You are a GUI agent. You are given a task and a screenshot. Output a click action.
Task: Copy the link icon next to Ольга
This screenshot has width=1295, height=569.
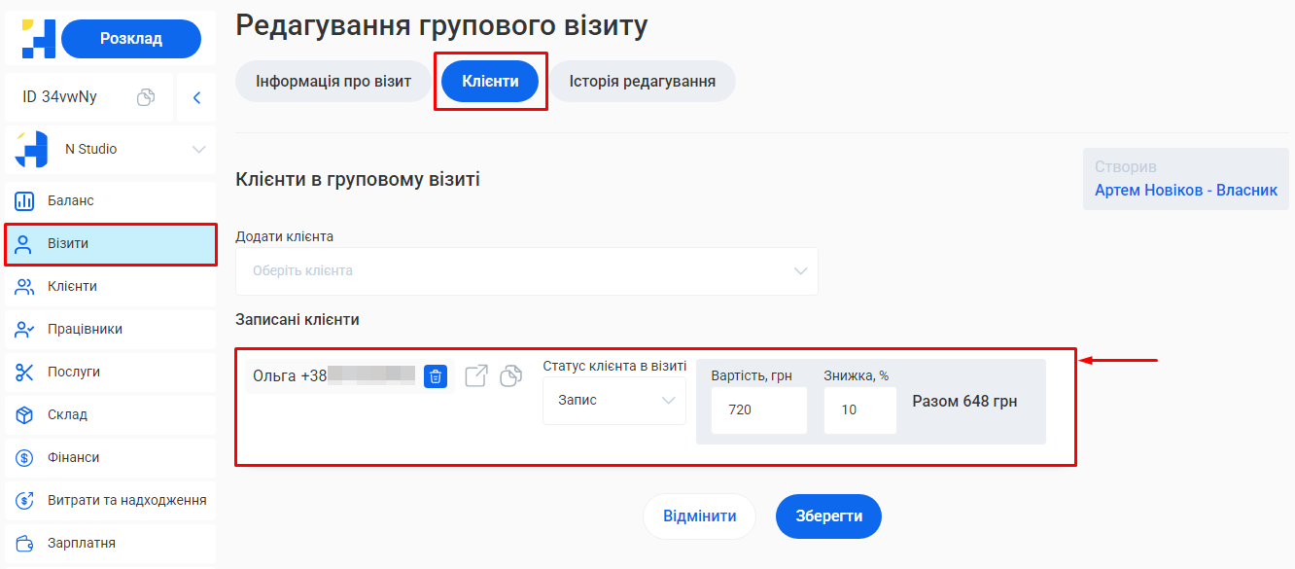pos(509,375)
